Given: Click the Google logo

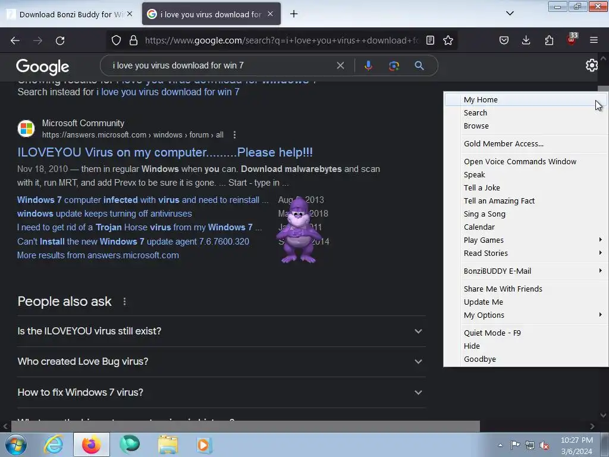Looking at the screenshot, I should pos(43,67).
